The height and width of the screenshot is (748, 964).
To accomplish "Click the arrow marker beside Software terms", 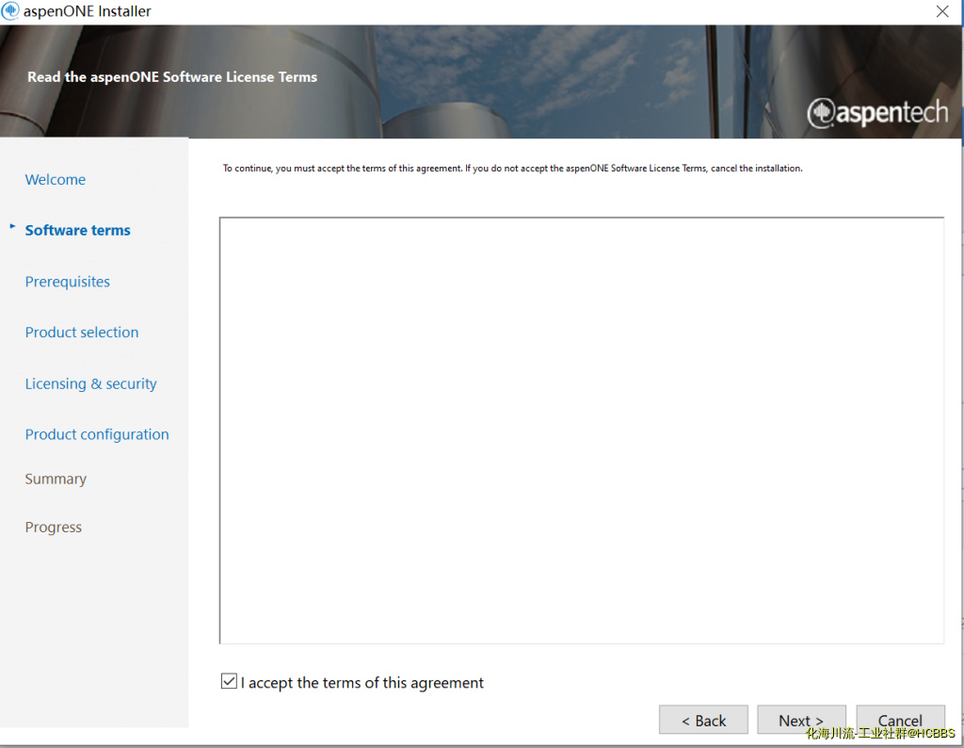I will point(11,226).
